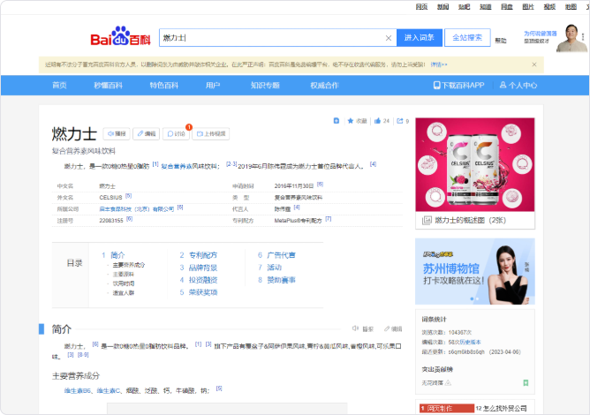Open the Celsius drink cans image gallery

pos(474,164)
